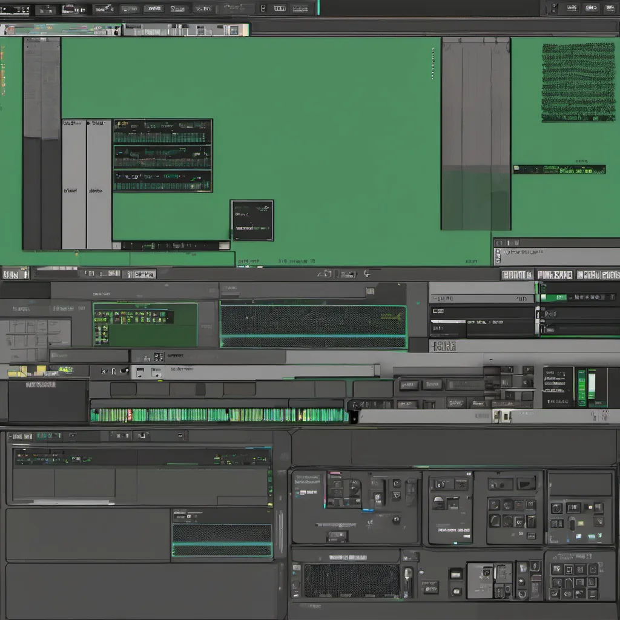The height and width of the screenshot is (620, 620).
Task: Toggle the small square button left of the light gray thumbnail
Action: point(456,573)
